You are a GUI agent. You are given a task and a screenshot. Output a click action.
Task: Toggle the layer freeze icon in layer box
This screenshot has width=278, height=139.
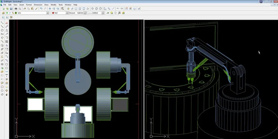[10, 13]
